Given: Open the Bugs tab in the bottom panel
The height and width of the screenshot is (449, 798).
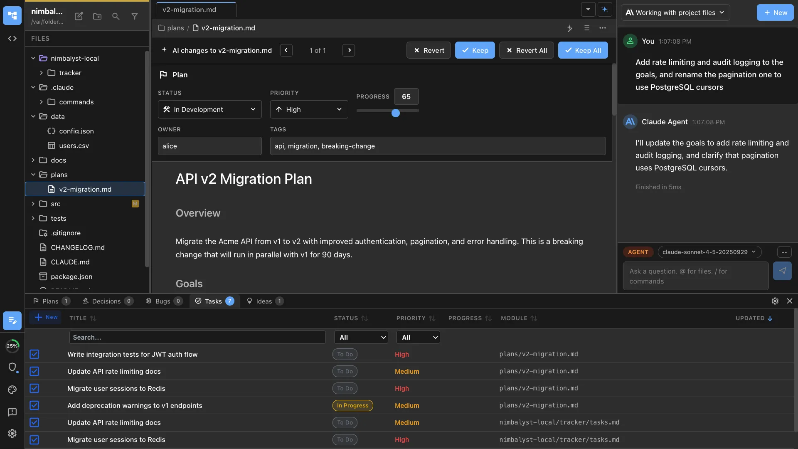Looking at the screenshot, I should 163,301.
